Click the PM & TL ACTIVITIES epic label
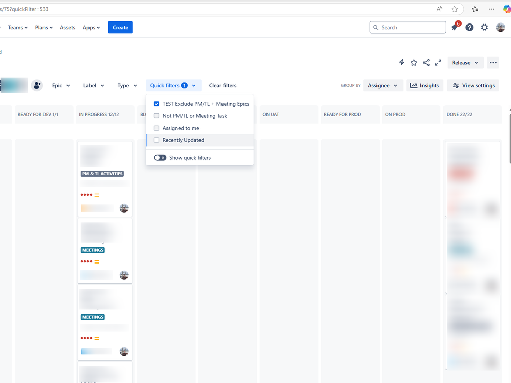 [102, 174]
